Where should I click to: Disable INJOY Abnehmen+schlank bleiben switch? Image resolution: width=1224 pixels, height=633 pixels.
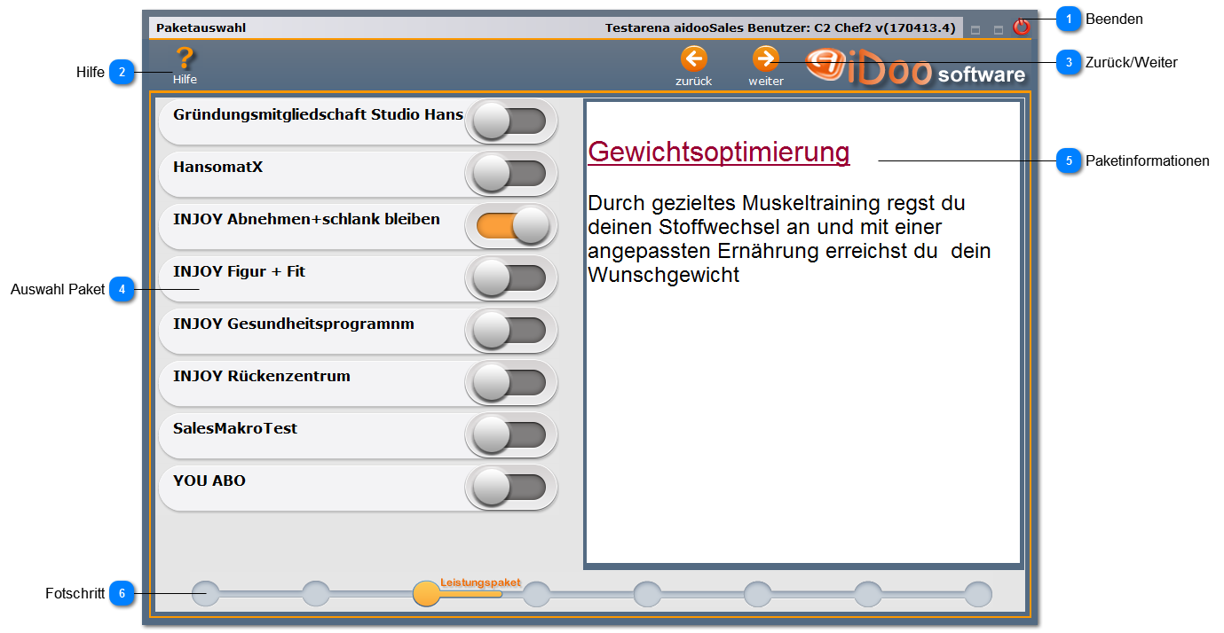(x=510, y=226)
